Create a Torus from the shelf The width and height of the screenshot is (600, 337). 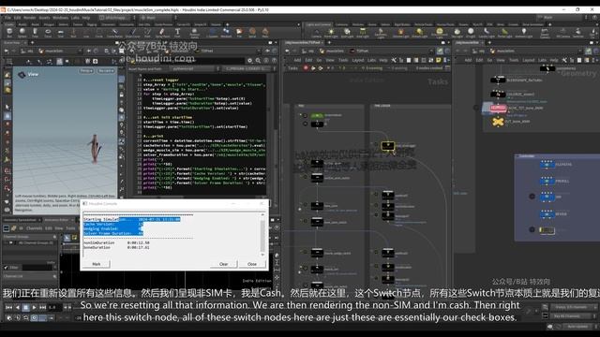[x=48, y=33]
